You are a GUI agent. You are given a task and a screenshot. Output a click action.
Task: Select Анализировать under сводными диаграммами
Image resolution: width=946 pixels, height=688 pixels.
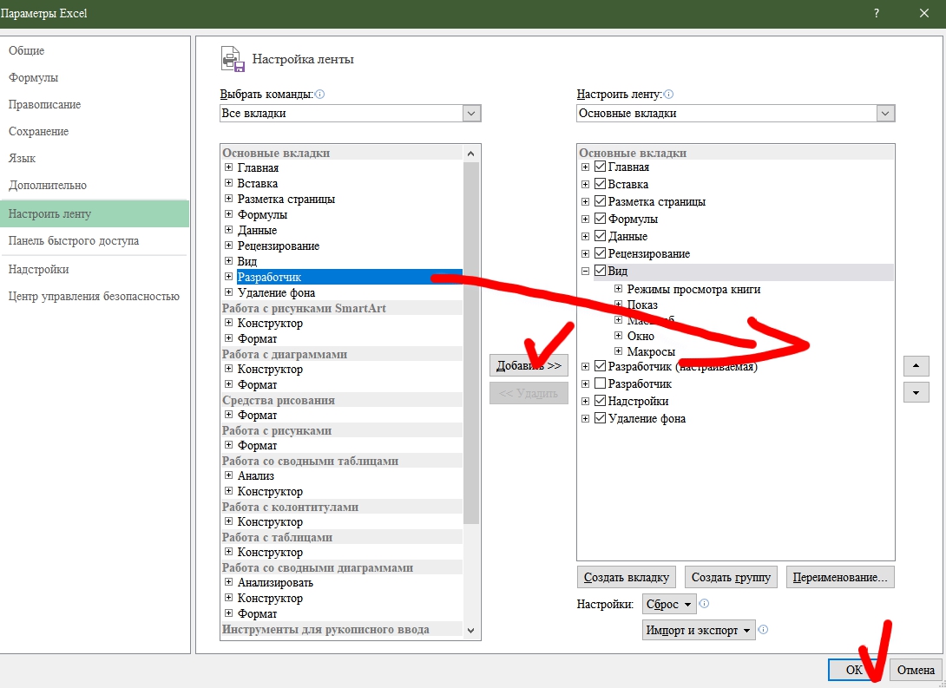275,582
